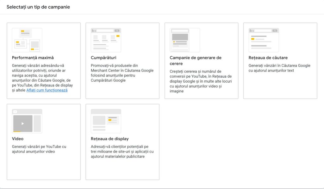Viewport: 324px width, 189px height.
Task: Click description "Adresați-vă clienților potențiali"
Action: (x=122, y=152)
